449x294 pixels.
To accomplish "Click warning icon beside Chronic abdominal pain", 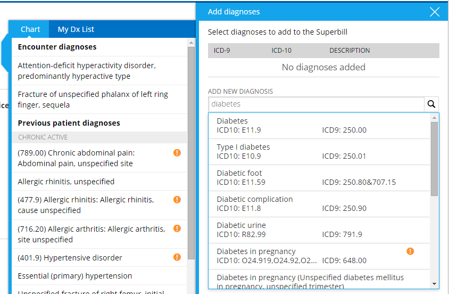I will pyautogui.click(x=177, y=153).
